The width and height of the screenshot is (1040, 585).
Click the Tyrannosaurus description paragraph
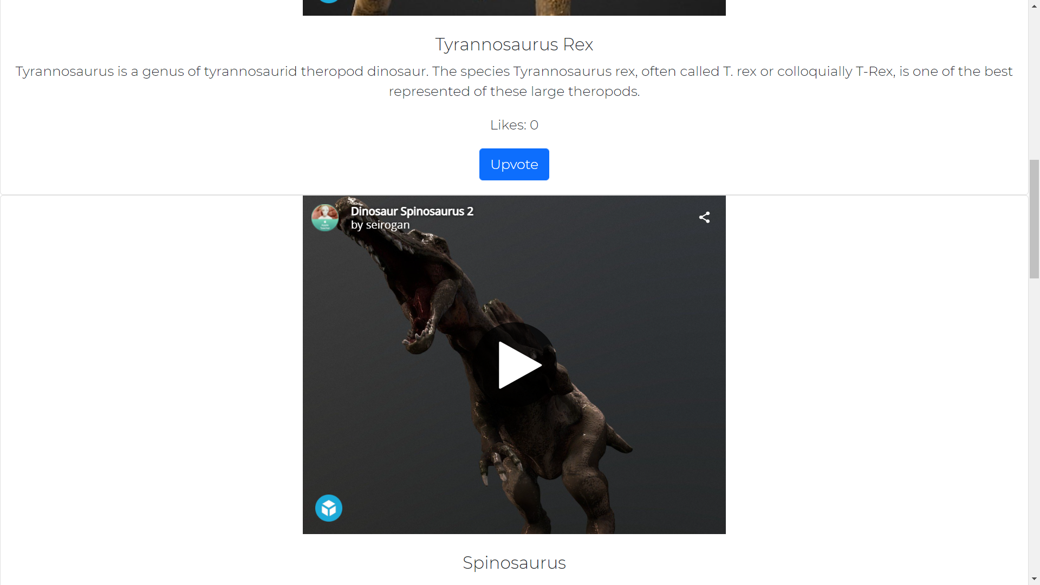[x=513, y=81]
